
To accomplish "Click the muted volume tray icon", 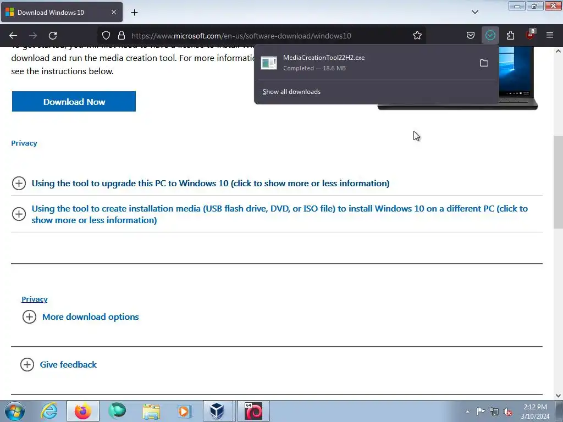I will point(507,412).
